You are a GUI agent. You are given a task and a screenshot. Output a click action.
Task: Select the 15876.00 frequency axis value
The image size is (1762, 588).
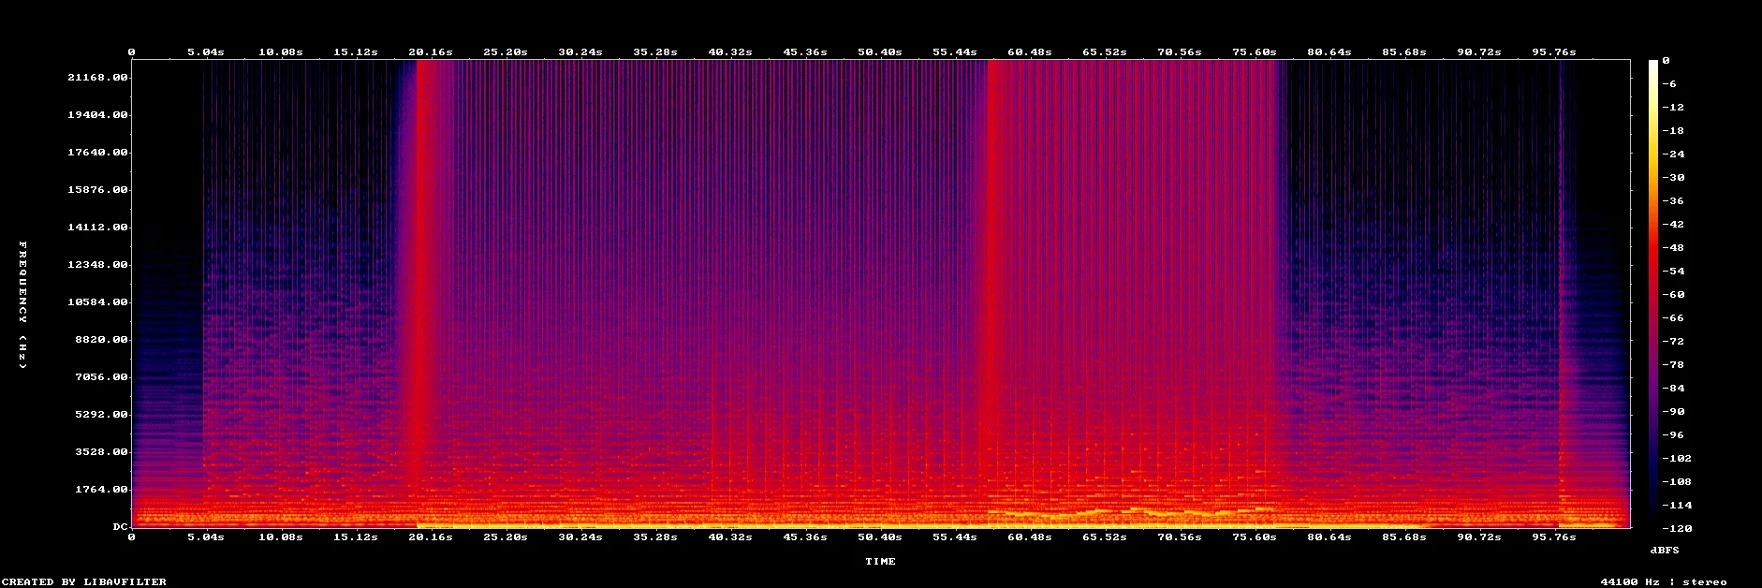click(x=97, y=190)
